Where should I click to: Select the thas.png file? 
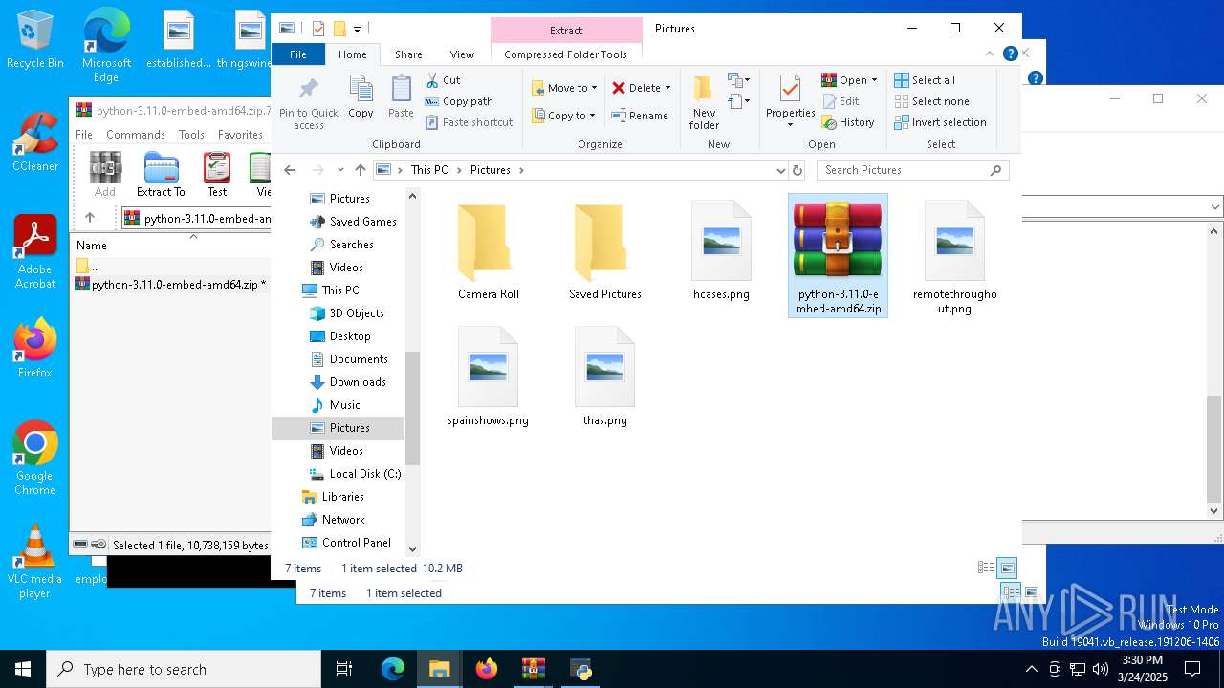coord(604,376)
